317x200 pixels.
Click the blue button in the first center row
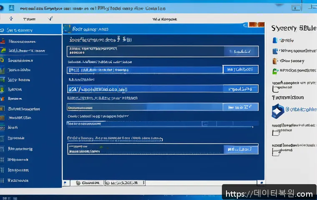pos(241,52)
